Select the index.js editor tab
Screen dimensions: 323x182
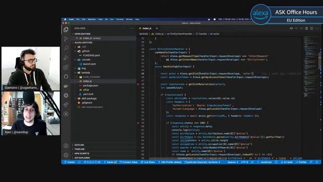pos(147,28)
